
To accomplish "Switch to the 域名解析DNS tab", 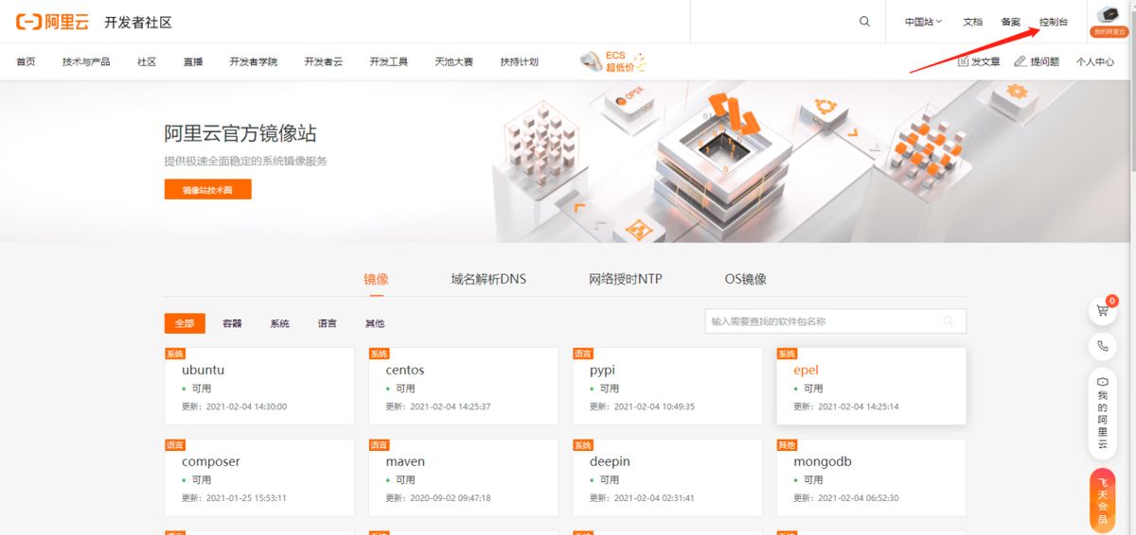I will (488, 279).
